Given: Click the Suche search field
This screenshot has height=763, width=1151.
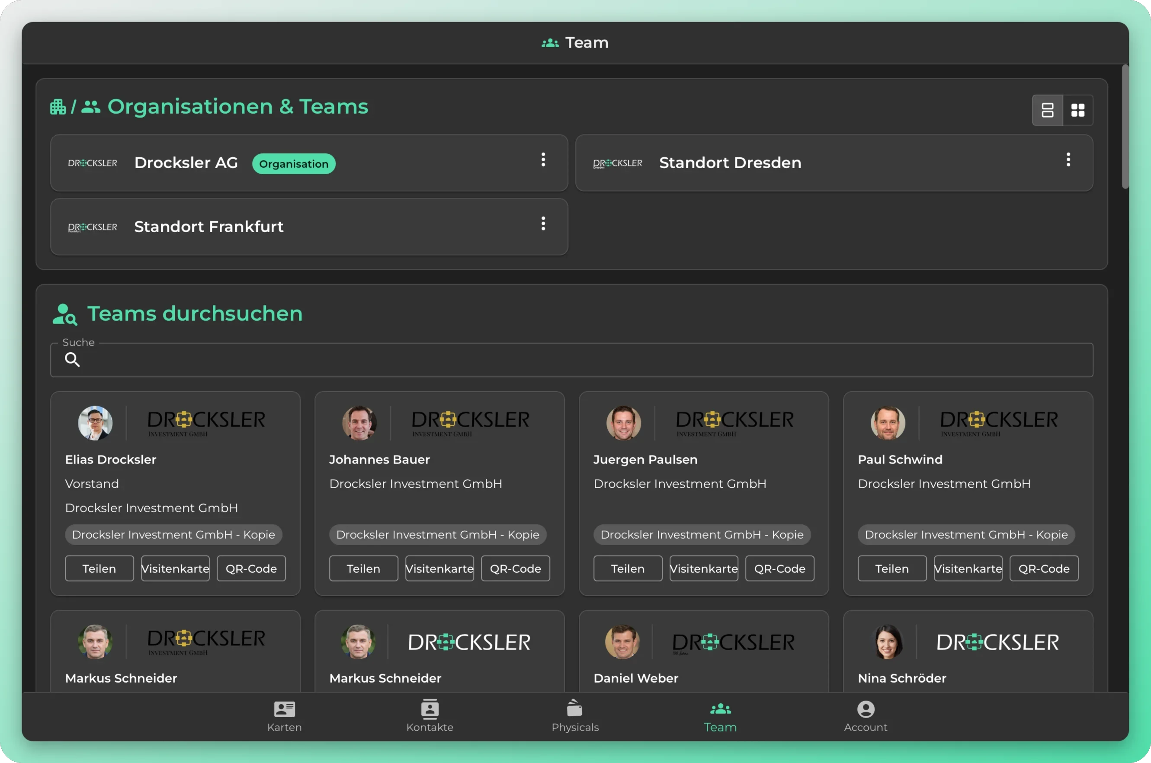Looking at the screenshot, I should 571,360.
